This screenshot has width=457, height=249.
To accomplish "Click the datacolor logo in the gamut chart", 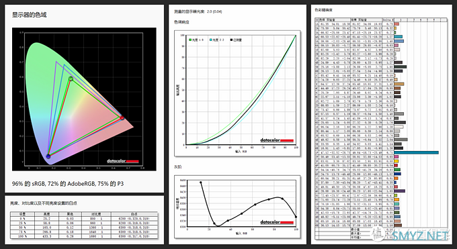I will (123, 161).
